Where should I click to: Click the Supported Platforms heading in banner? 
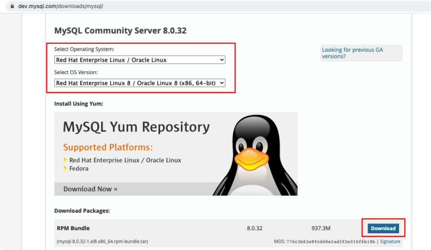108,147
